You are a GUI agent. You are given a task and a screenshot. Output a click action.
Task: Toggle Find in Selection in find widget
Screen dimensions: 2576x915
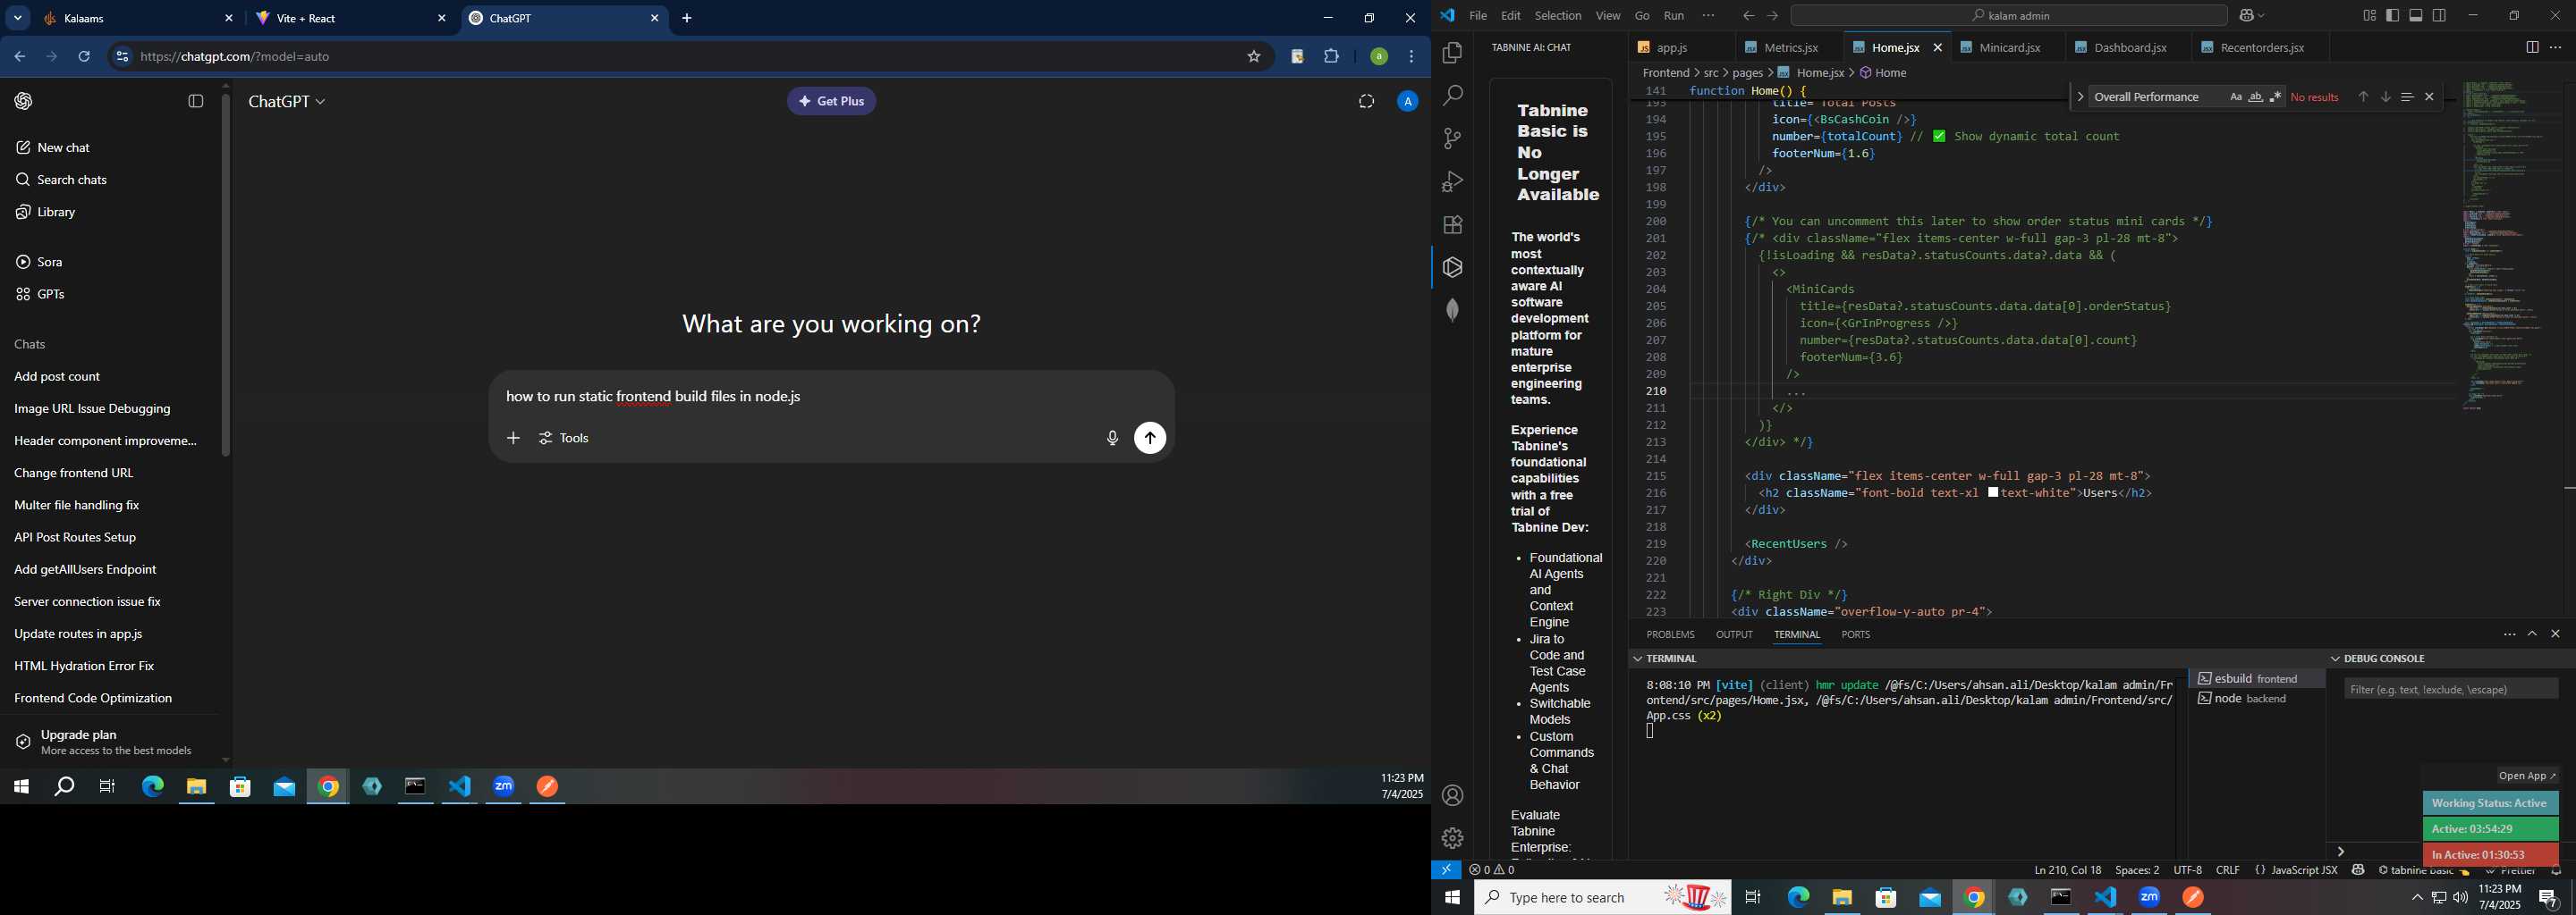point(2407,97)
